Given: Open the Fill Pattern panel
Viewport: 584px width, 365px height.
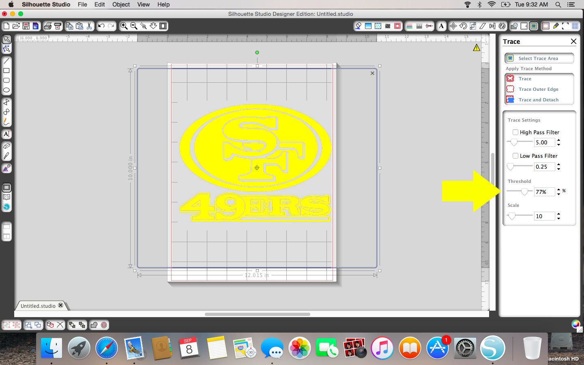Looking at the screenshot, I should [378, 26].
